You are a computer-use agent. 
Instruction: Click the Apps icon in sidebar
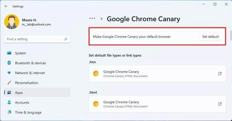click(x=9, y=92)
